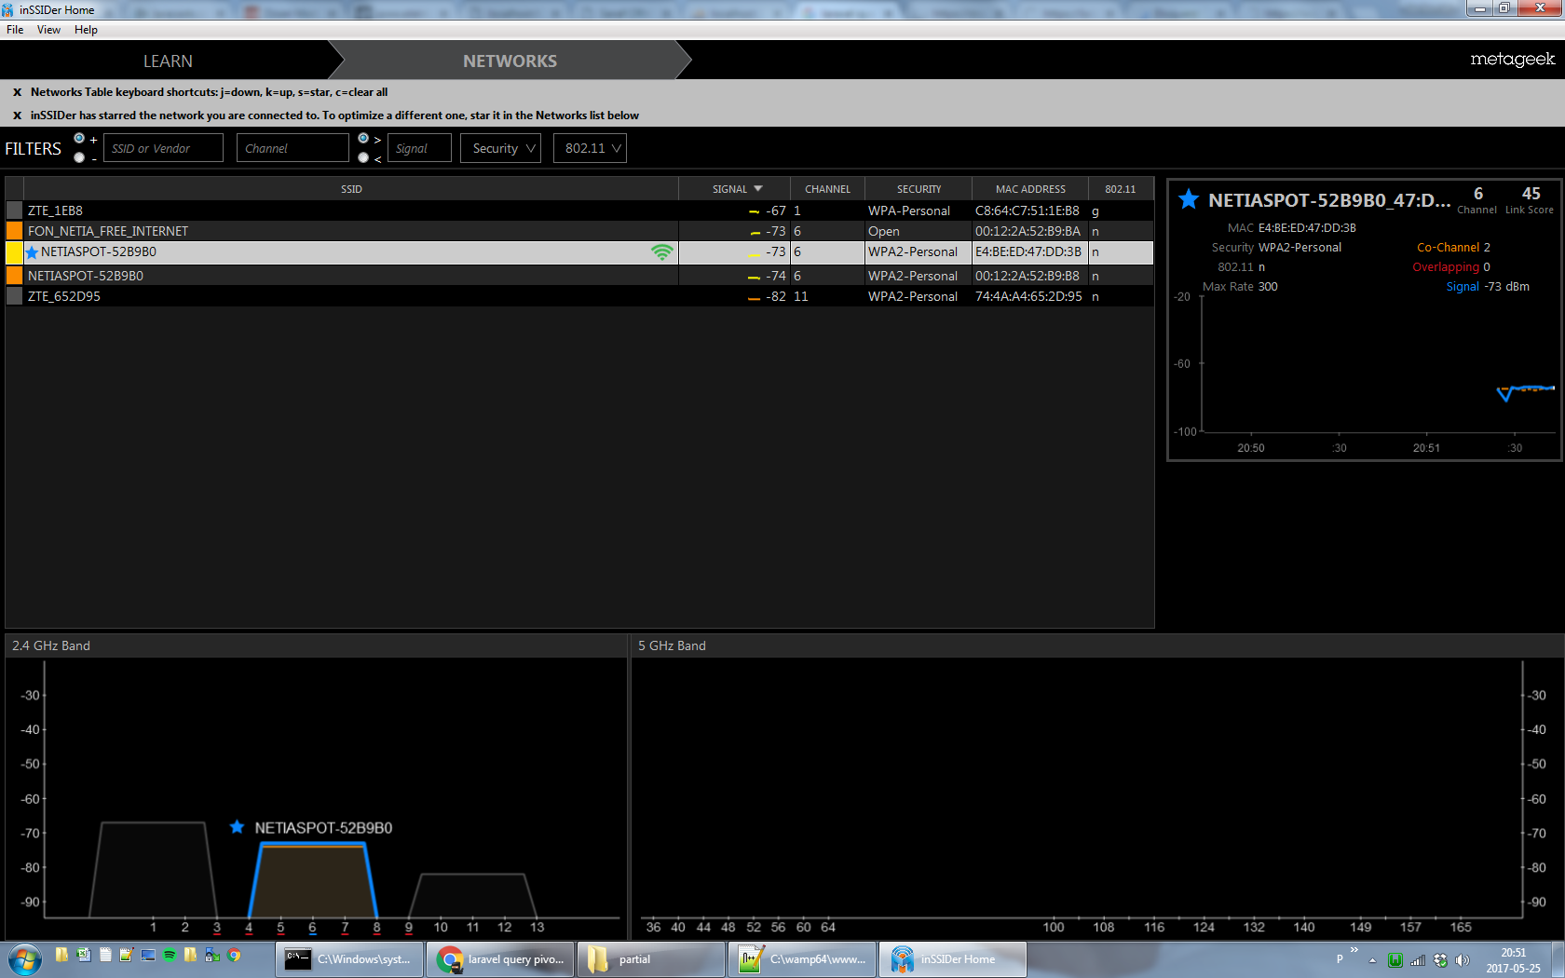Select the minus SSID exclude filter radio

pyautogui.click(x=79, y=157)
